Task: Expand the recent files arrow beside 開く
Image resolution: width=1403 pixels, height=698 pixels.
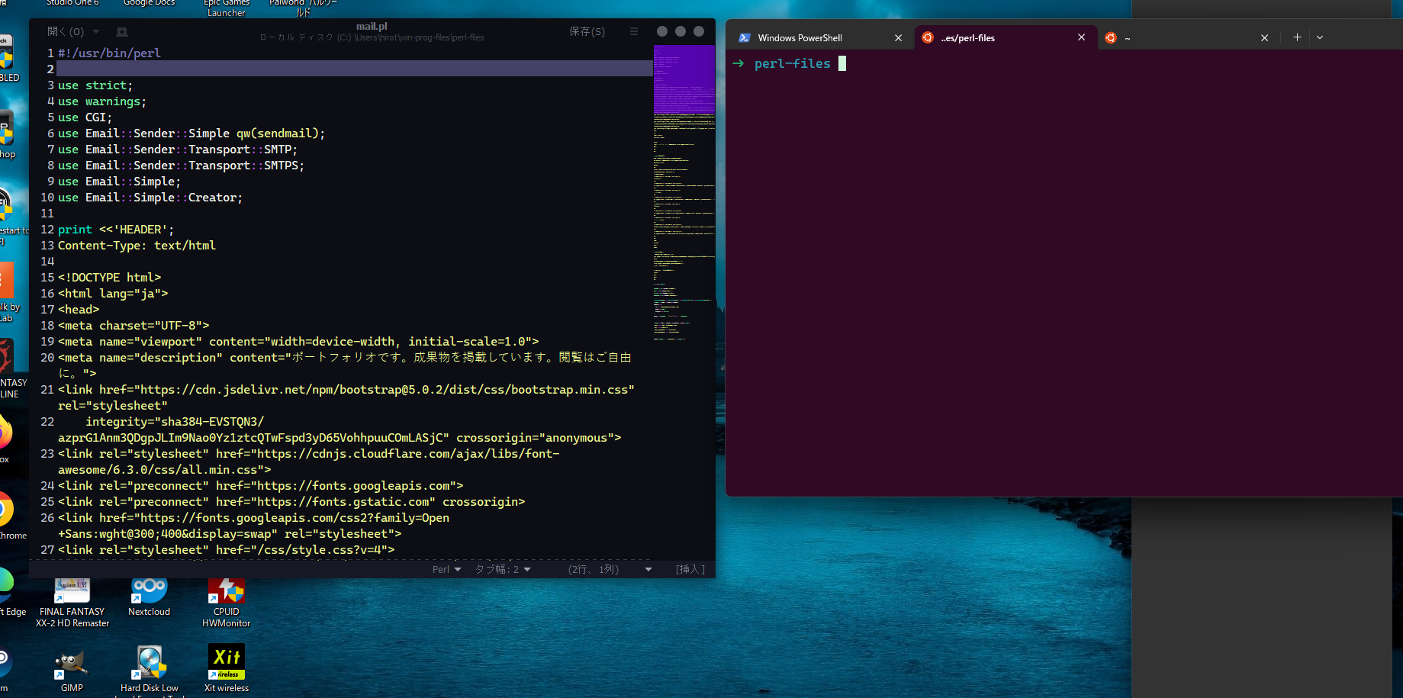Action: coord(96,32)
